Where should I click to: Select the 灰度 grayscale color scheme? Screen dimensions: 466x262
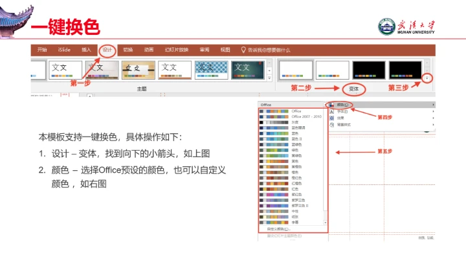291,122
